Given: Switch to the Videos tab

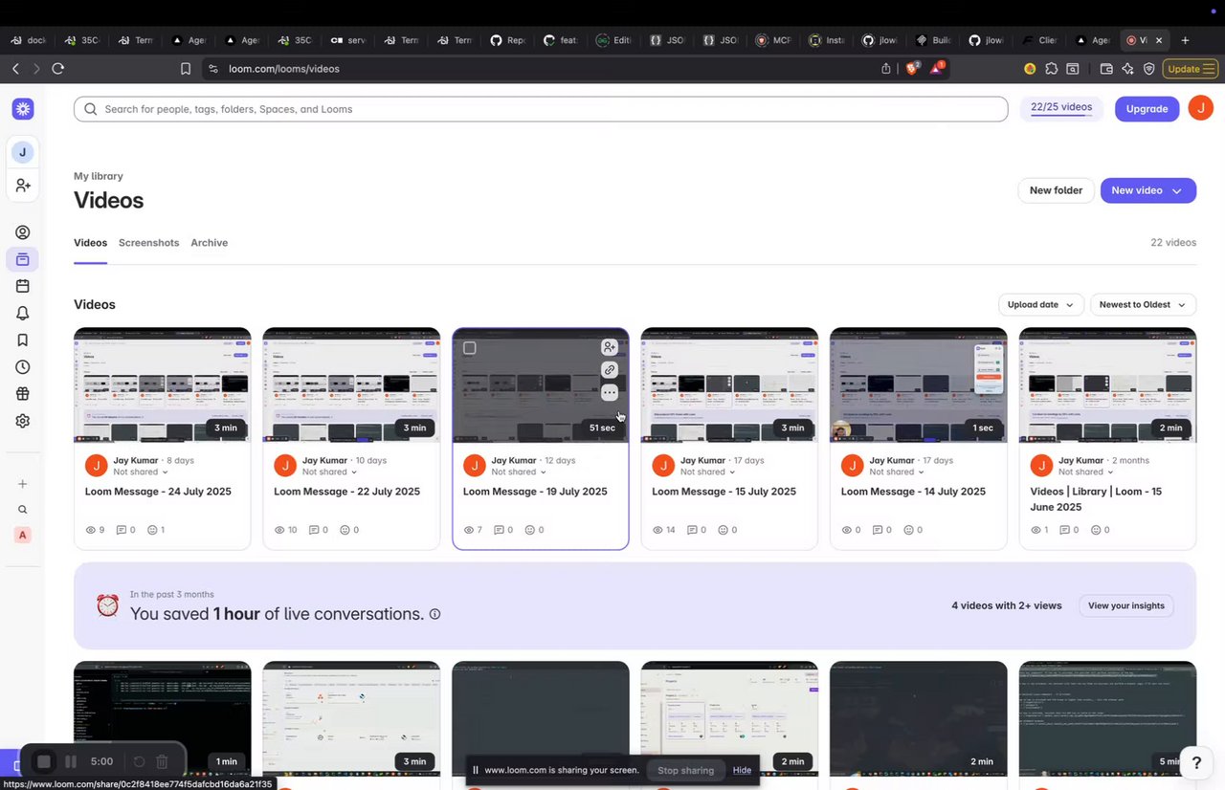Looking at the screenshot, I should 90,243.
